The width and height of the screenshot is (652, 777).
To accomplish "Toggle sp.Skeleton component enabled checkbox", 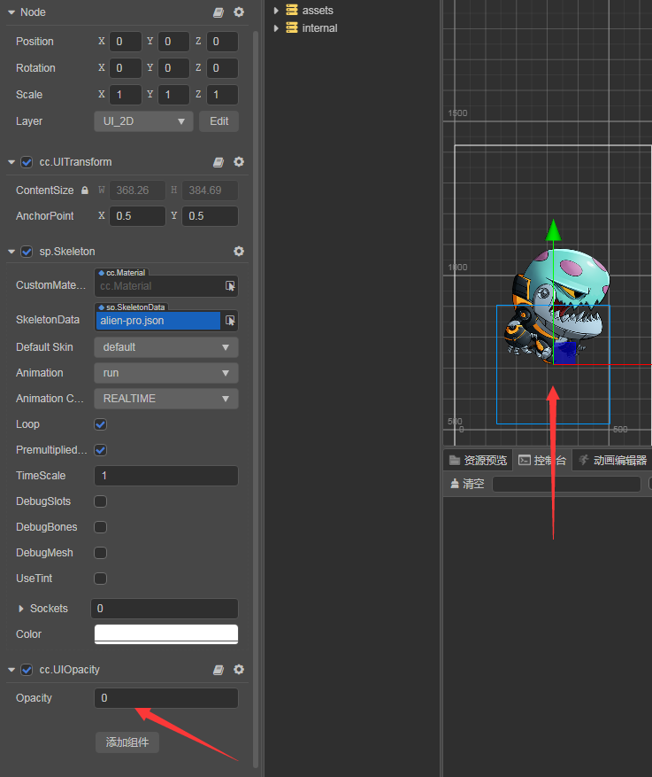I will pos(27,252).
